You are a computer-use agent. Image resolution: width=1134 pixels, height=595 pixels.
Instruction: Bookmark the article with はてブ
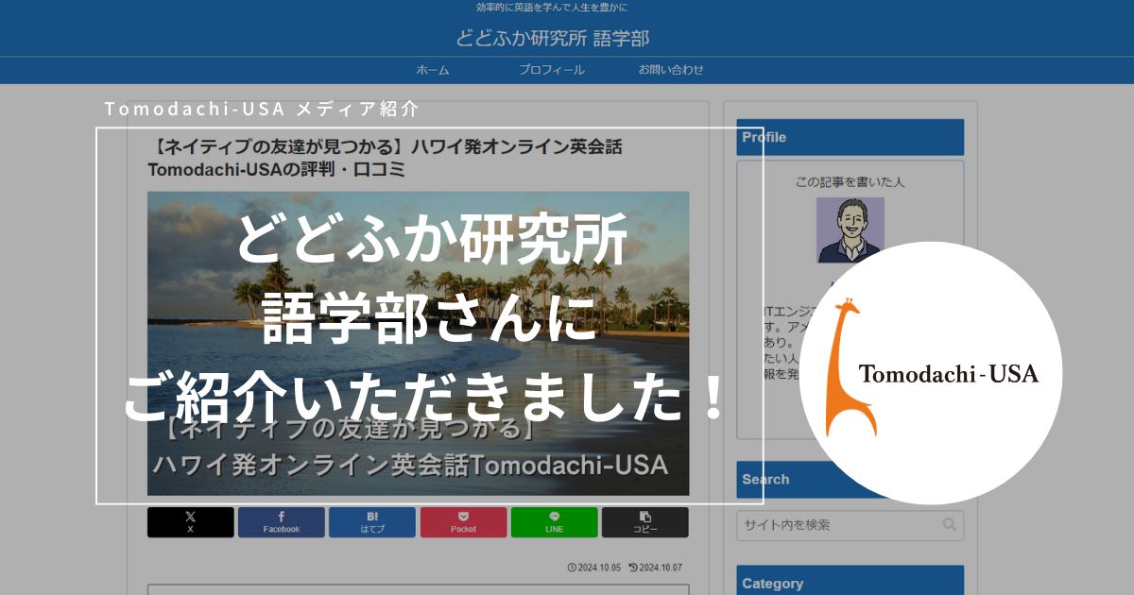point(372,522)
